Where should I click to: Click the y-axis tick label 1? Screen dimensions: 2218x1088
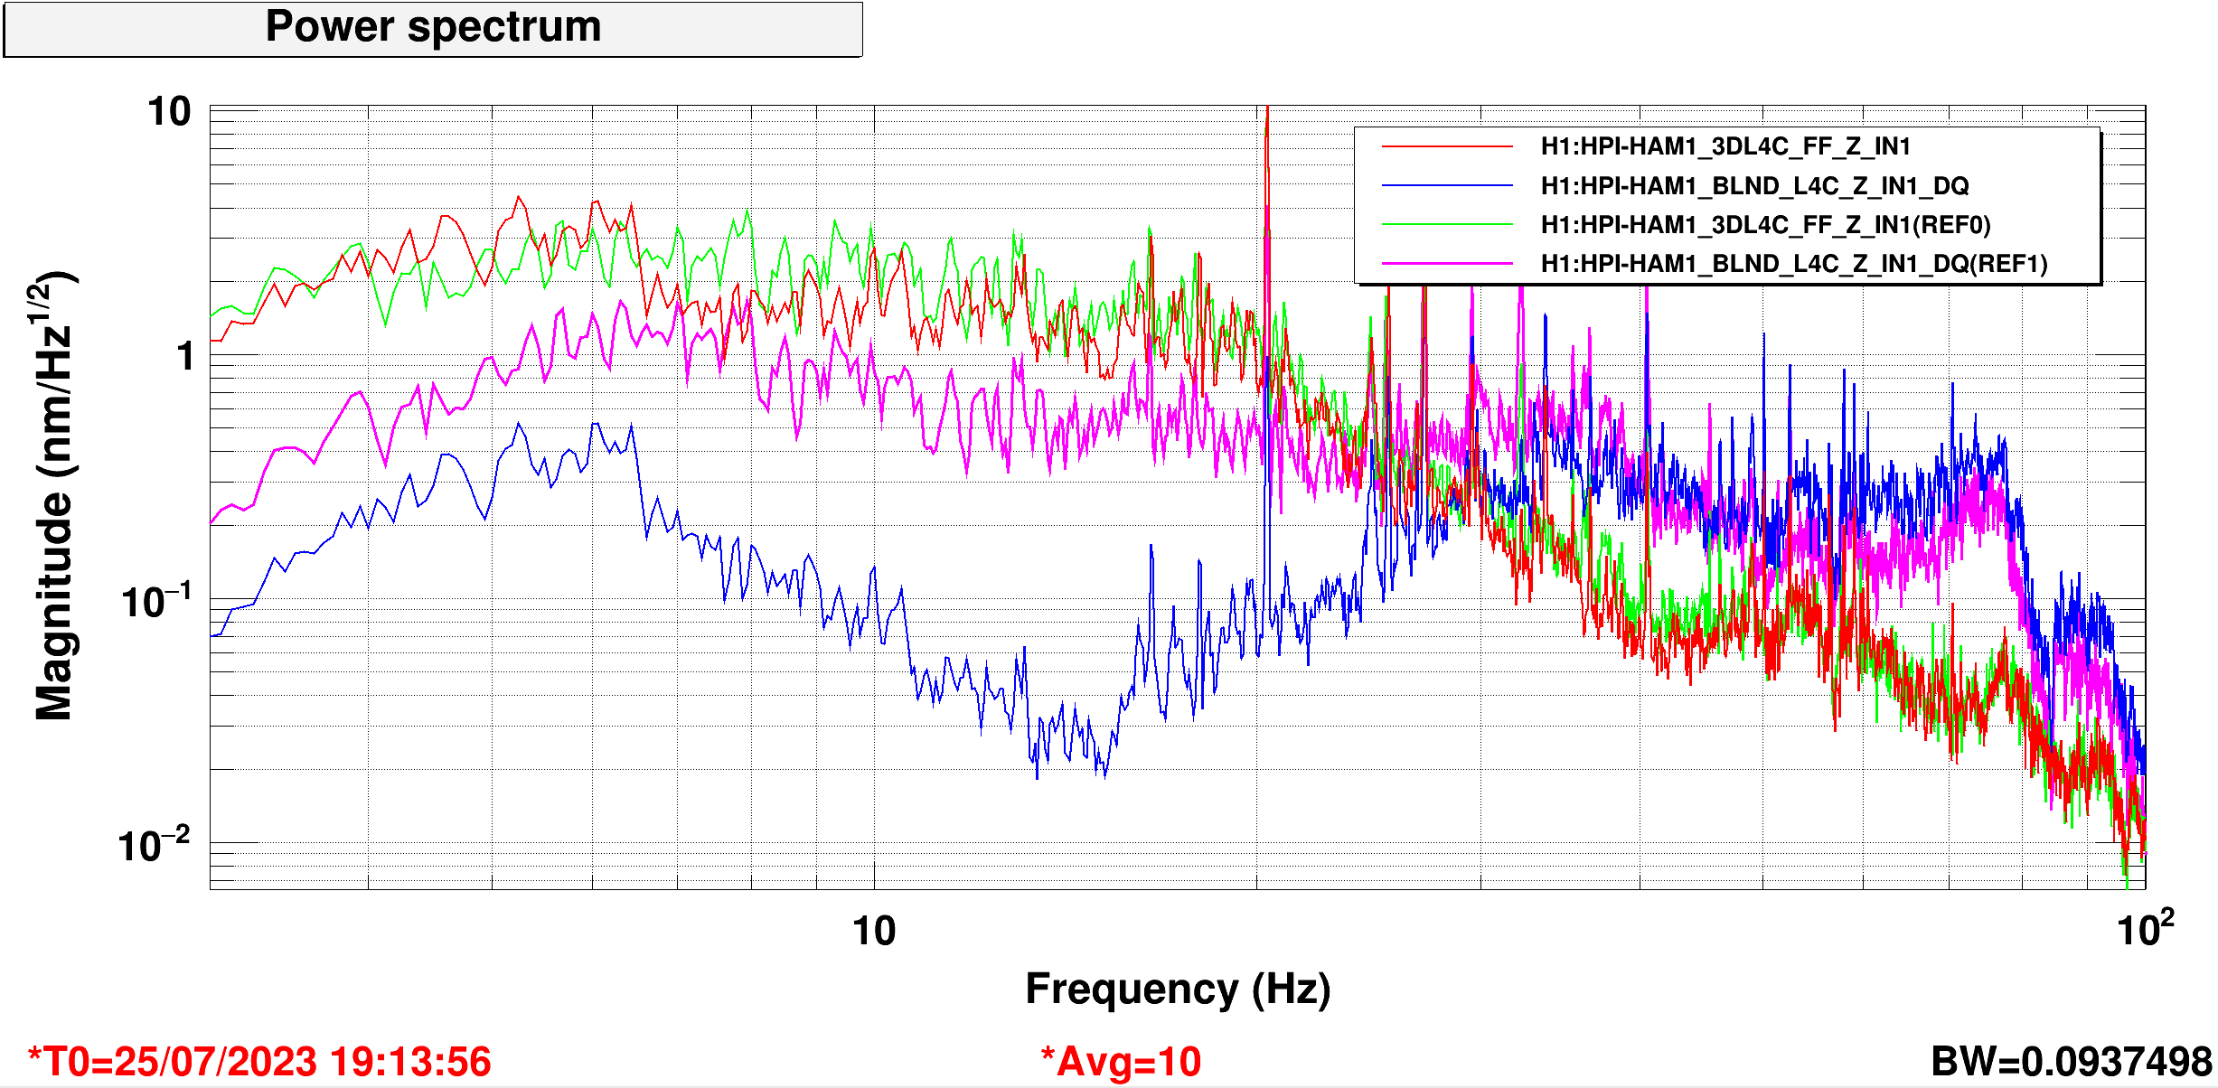pyautogui.click(x=185, y=357)
